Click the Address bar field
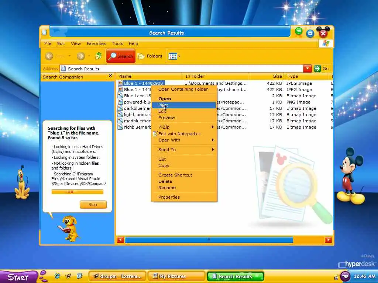 (181, 69)
